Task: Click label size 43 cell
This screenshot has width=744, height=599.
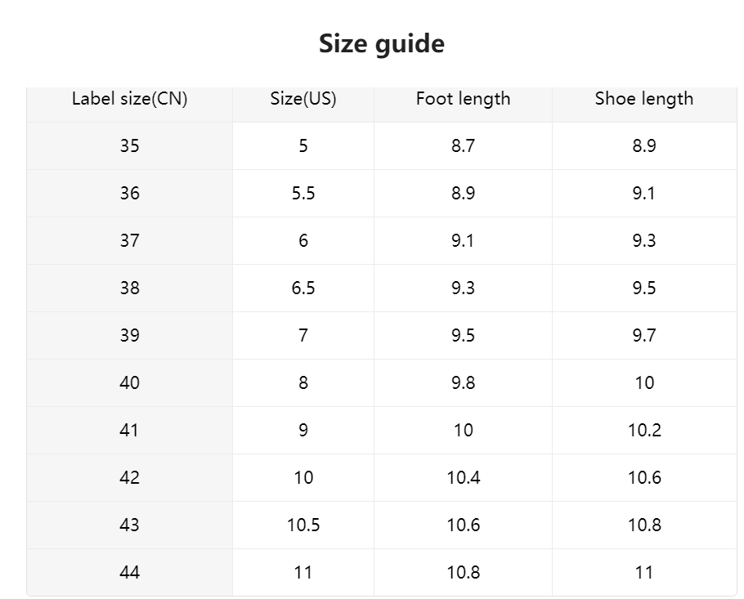Action: 129,525
